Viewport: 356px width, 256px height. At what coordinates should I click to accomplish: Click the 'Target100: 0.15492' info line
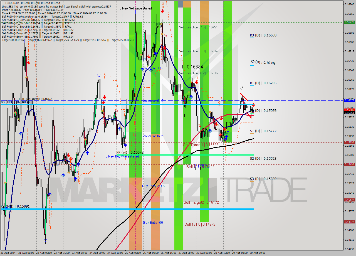[68, 40]
